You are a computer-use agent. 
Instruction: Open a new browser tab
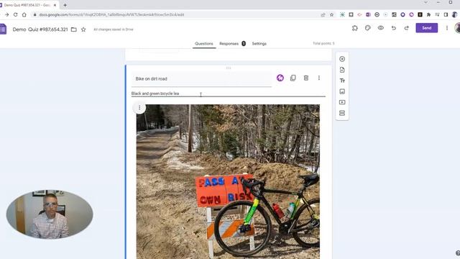click(x=65, y=5)
